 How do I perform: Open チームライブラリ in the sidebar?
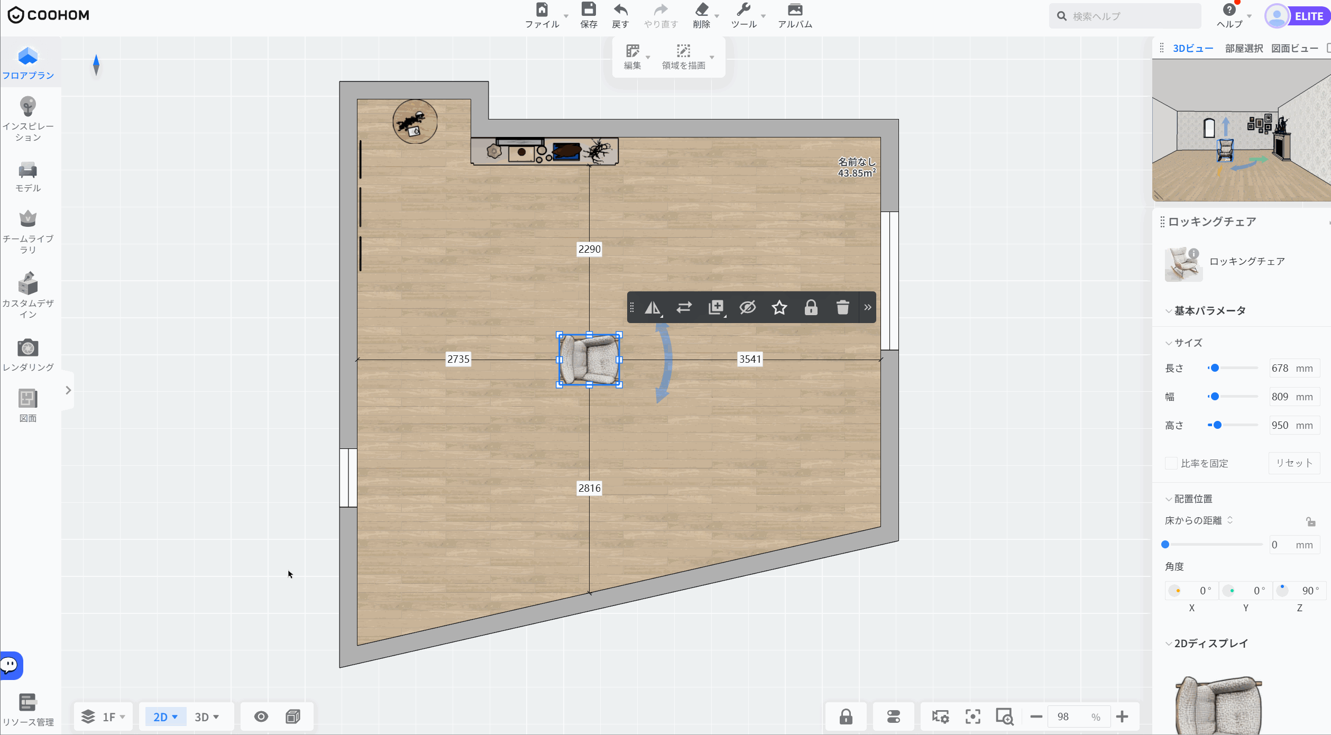pyautogui.click(x=28, y=232)
